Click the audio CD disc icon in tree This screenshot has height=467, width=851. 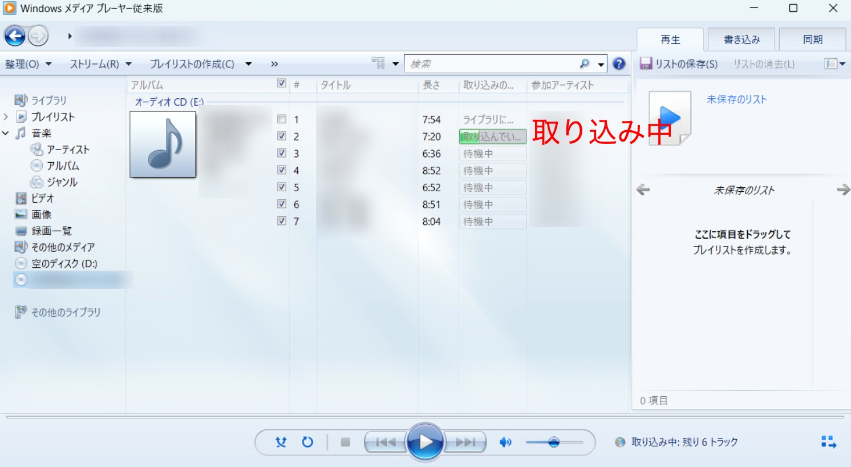pos(21,280)
